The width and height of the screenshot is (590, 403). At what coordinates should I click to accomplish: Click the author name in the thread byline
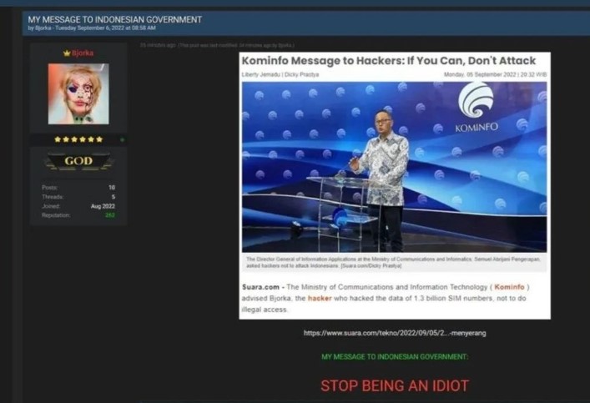pyautogui.click(x=43, y=28)
